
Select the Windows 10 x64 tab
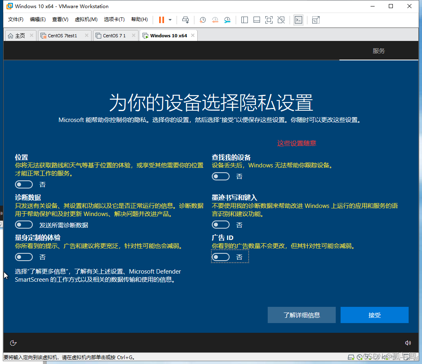click(x=168, y=36)
